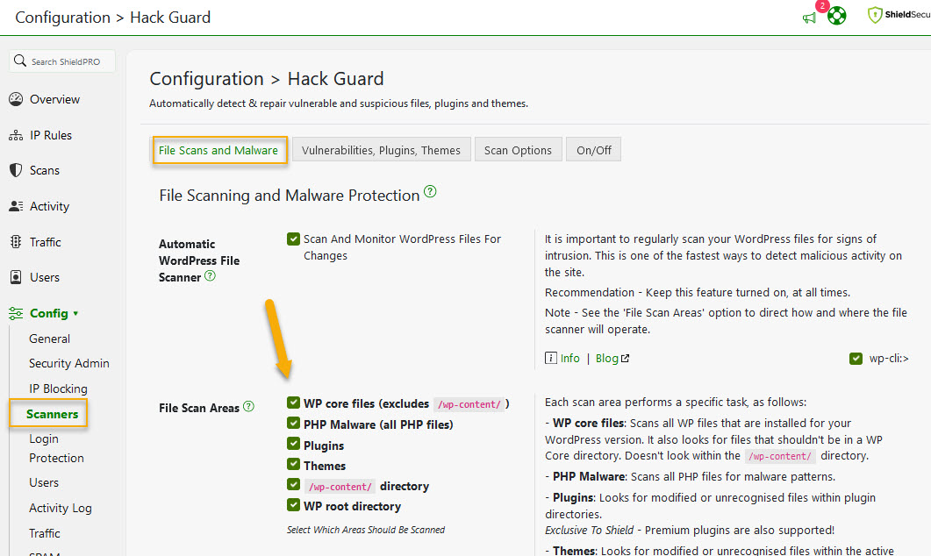Open the Blog external link

click(607, 358)
